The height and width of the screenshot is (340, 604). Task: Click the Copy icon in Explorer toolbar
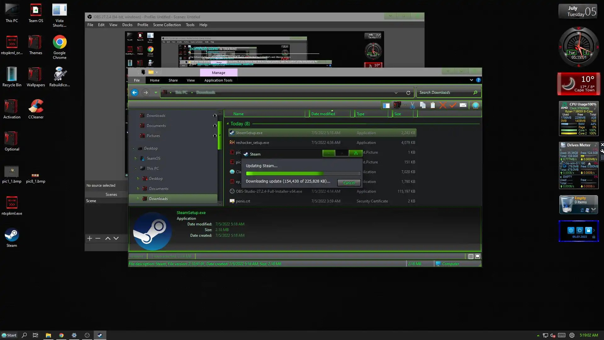click(x=422, y=105)
